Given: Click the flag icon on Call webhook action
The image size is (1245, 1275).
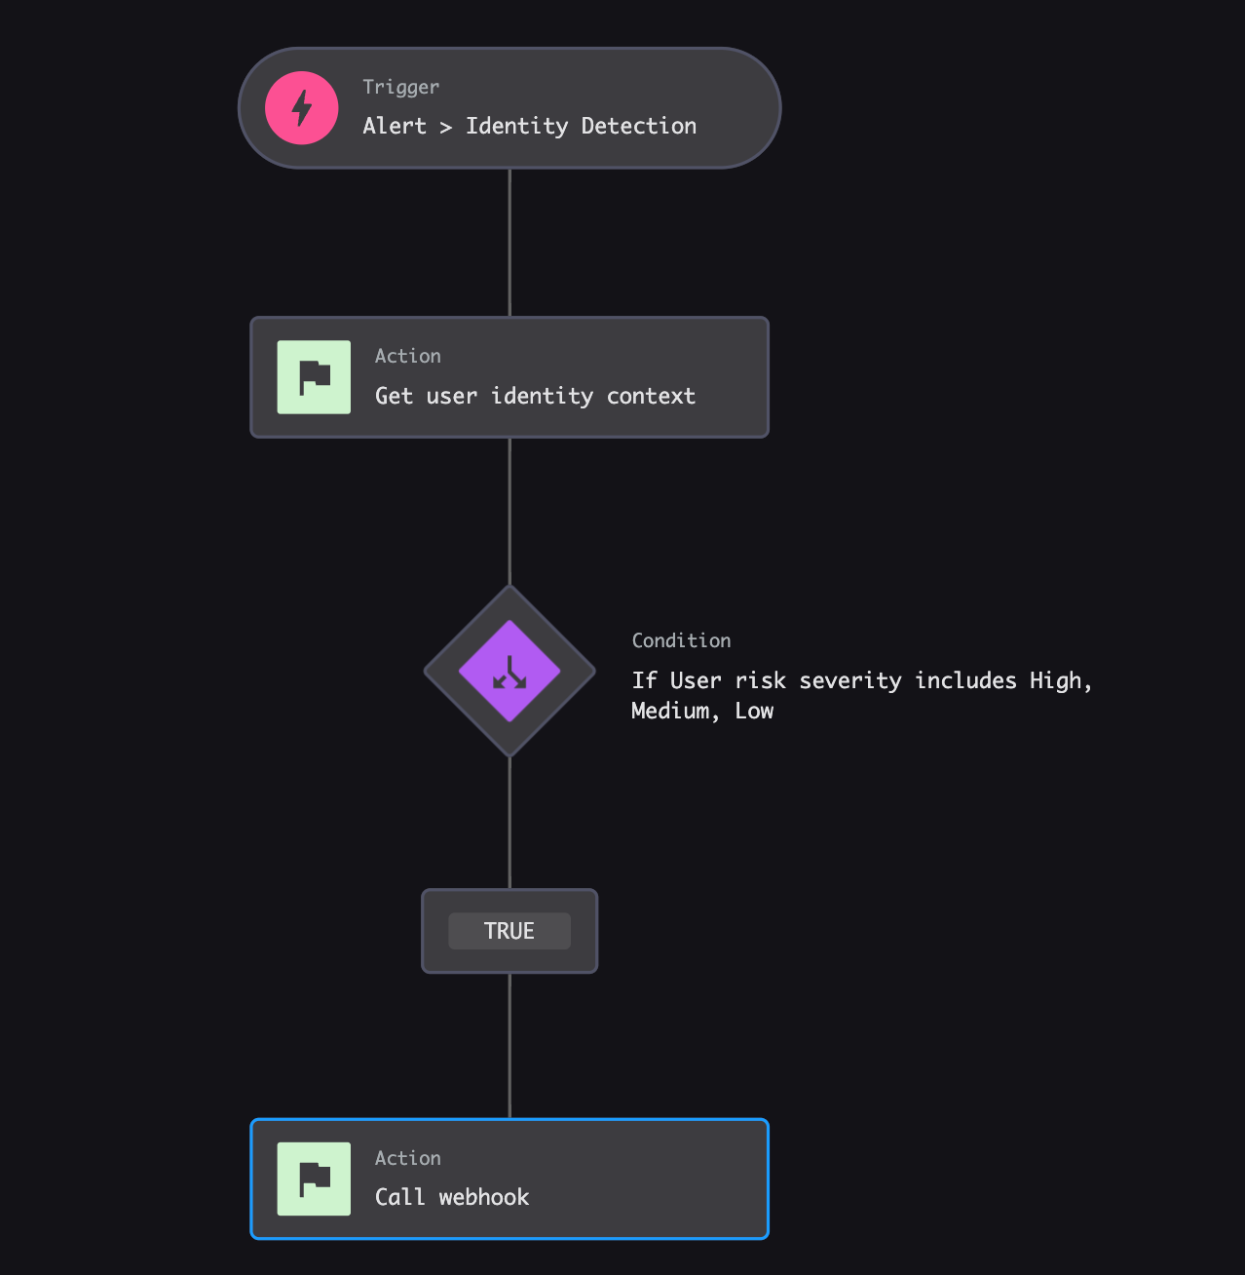Looking at the screenshot, I should tap(314, 1178).
